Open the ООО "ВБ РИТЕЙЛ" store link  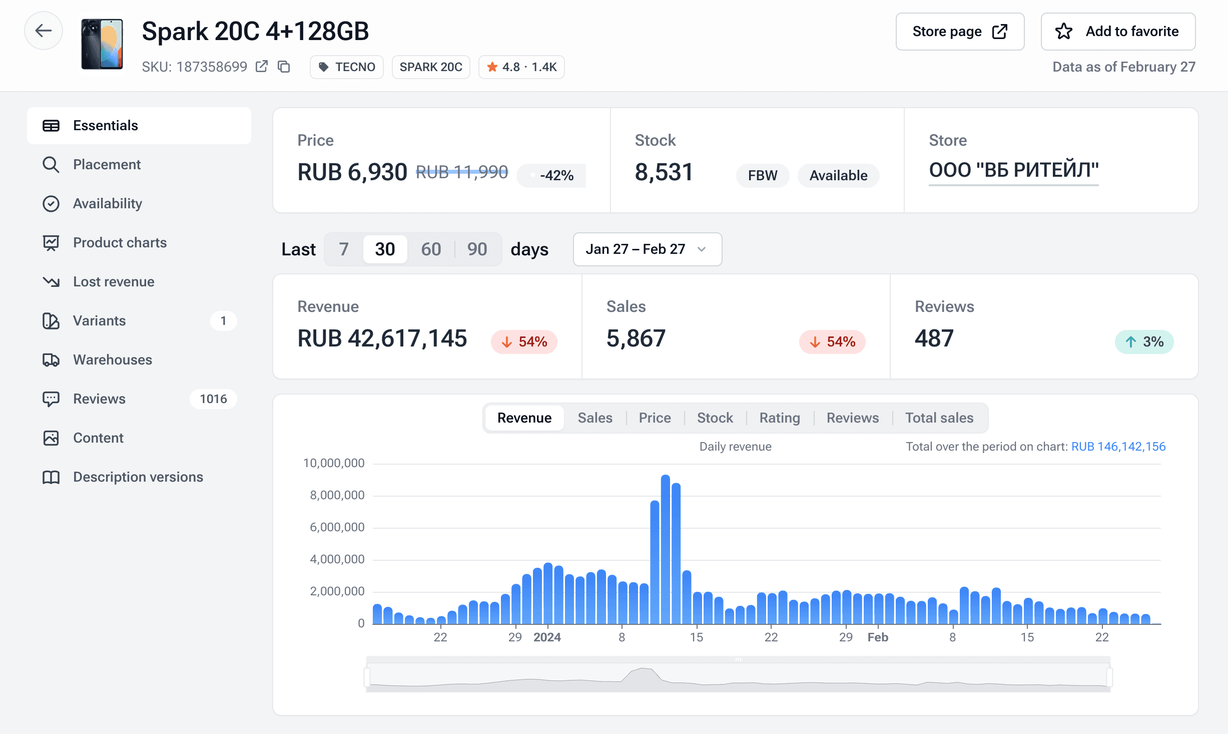[1013, 170]
